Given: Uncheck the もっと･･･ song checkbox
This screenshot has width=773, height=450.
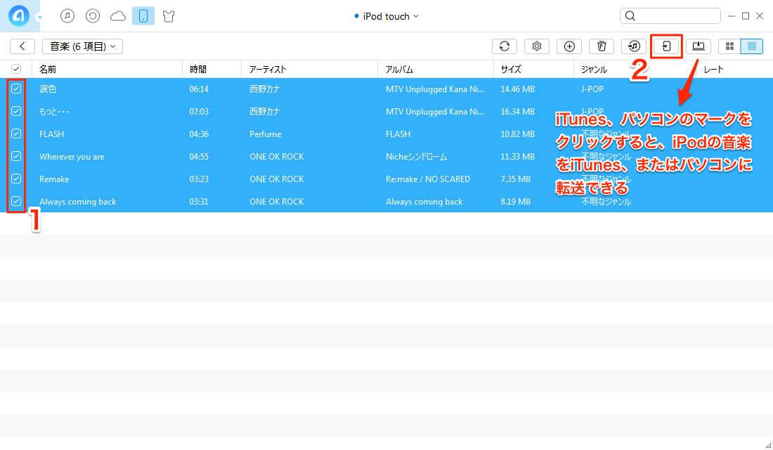Looking at the screenshot, I should [16, 112].
